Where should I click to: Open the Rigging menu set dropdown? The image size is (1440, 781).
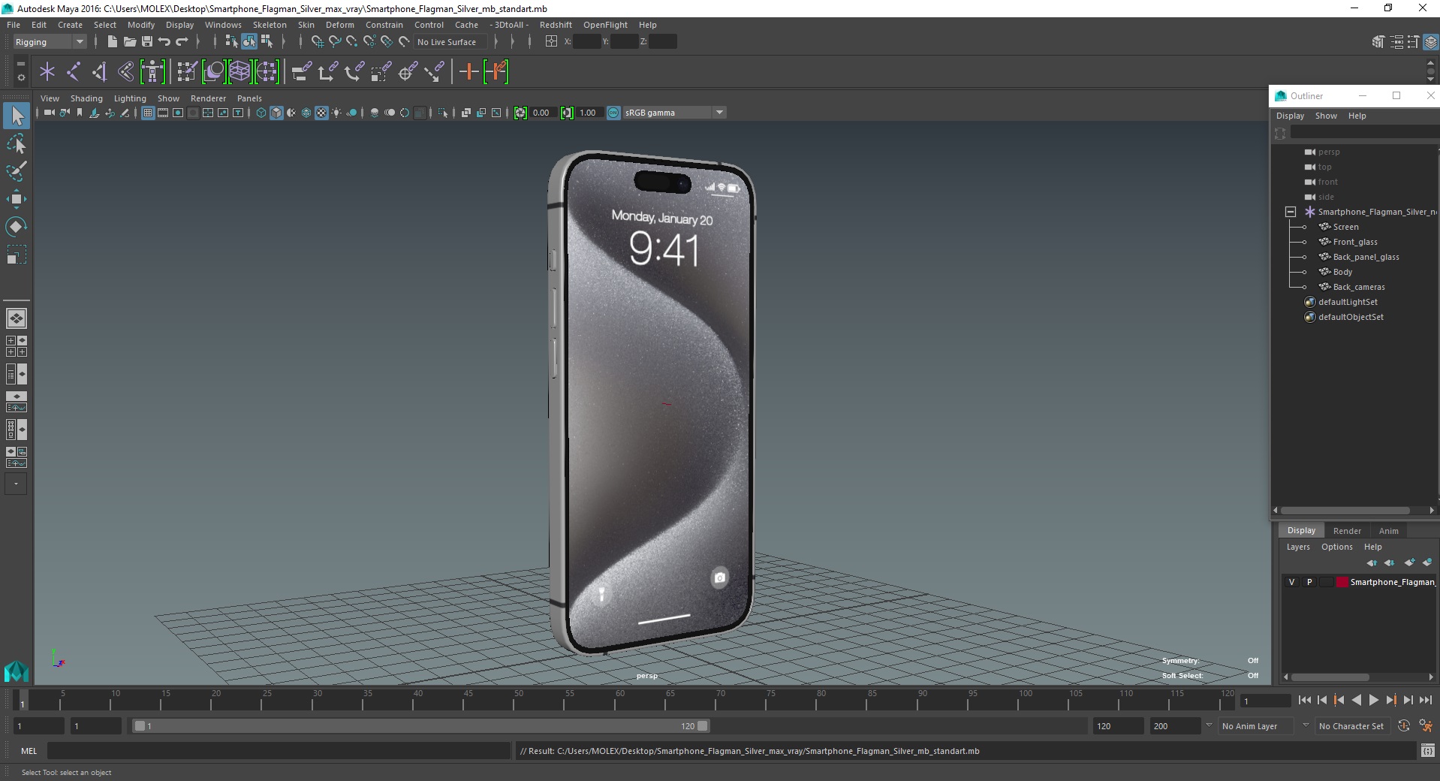click(50, 42)
